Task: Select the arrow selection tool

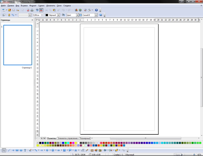Action: (x=4, y=150)
